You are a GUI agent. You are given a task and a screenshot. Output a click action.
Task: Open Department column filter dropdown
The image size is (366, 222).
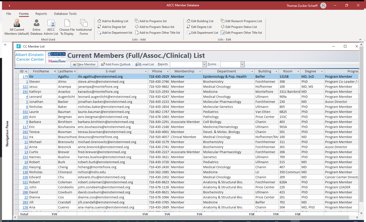click(x=252, y=71)
